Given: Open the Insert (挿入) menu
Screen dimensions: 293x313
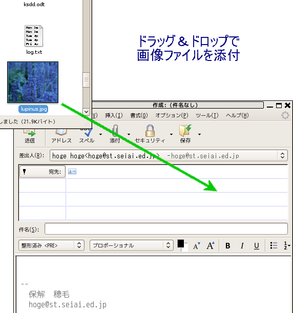Looking at the screenshot, I should [114, 115].
